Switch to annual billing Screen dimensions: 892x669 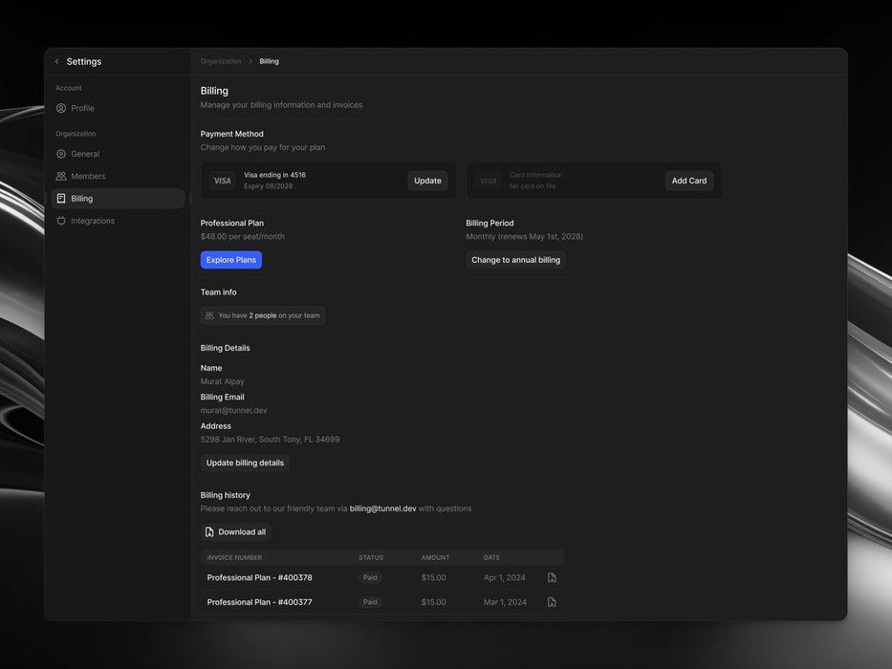515,260
